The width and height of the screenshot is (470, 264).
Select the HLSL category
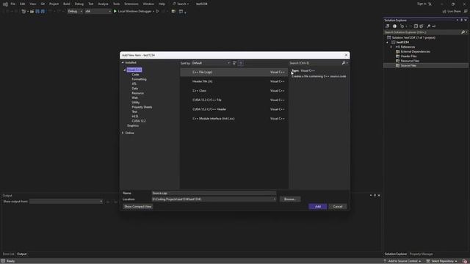135,117
